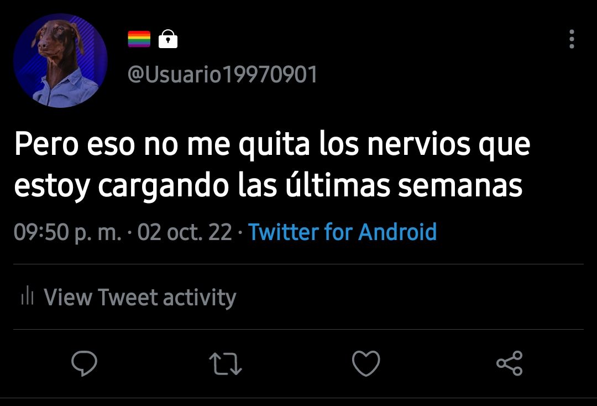Click the padlock protected account icon

(168, 39)
